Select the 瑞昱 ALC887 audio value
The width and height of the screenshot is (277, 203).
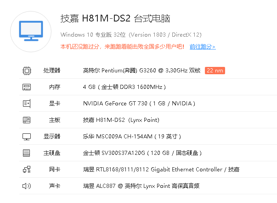[x=141, y=186]
